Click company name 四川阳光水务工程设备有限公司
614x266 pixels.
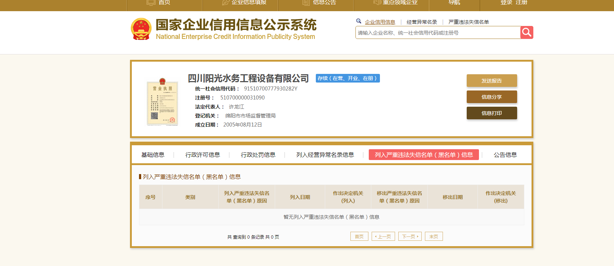coord(248,78)
